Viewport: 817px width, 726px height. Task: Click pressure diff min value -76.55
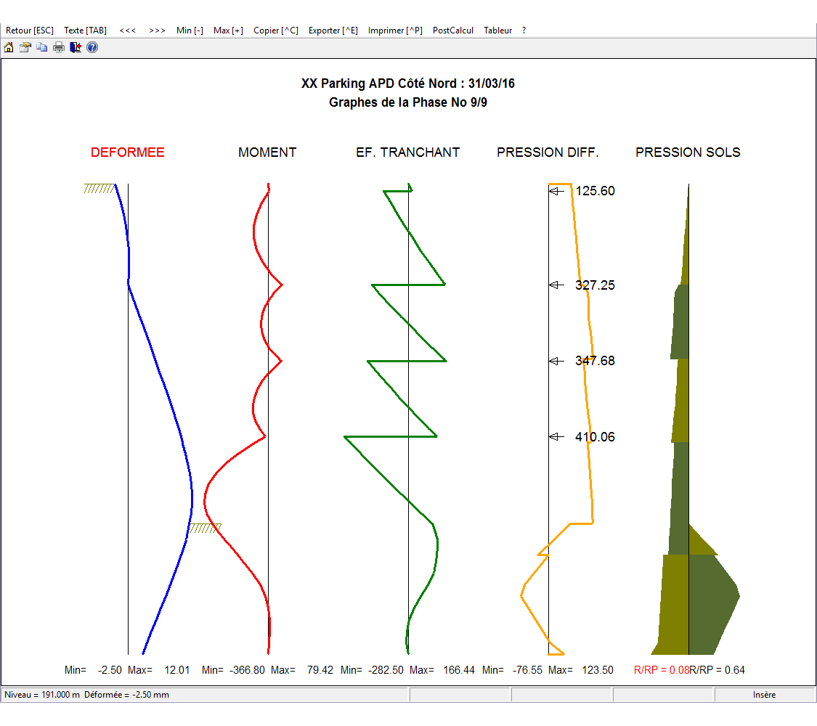coord(527,670)
